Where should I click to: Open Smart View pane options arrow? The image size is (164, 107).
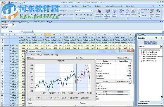(x=160, y=35)
